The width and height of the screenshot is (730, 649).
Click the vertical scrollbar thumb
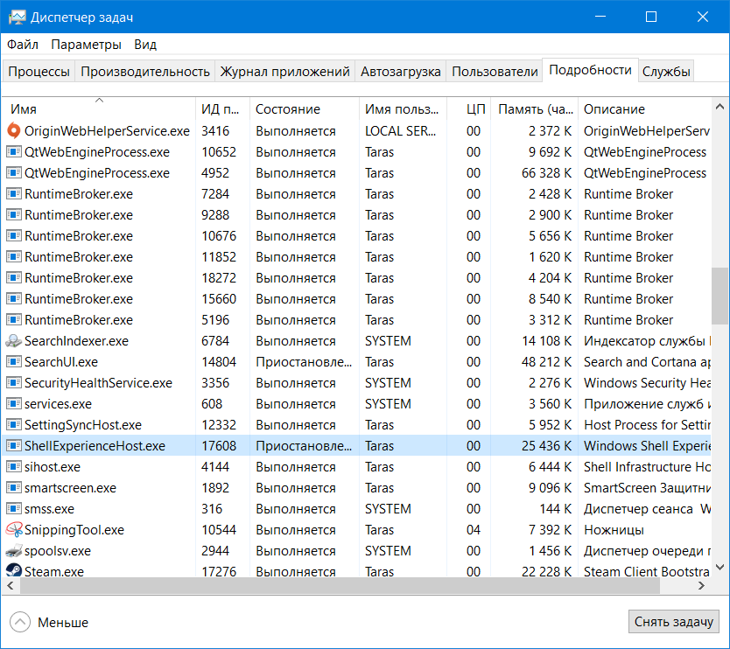720,296
